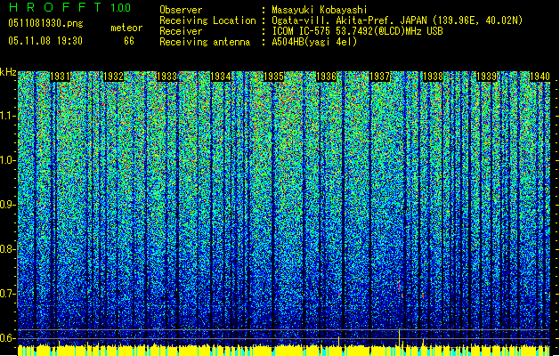Click the meteor label
Image resolution: width=560 pixels, height=356 pixels.
tap(126, 28)
